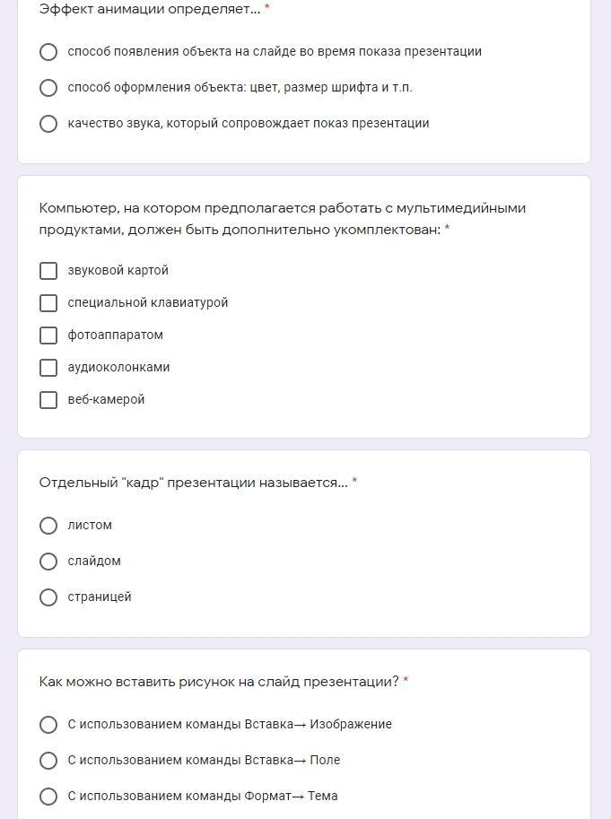Viewport: 611px width, 819px height.
Task: Check the 'аудиоколонками' checkbox
Action: click(48, 368)
